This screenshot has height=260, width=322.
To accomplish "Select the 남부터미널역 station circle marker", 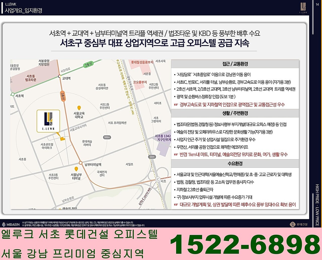I will [x=80, y=163].
